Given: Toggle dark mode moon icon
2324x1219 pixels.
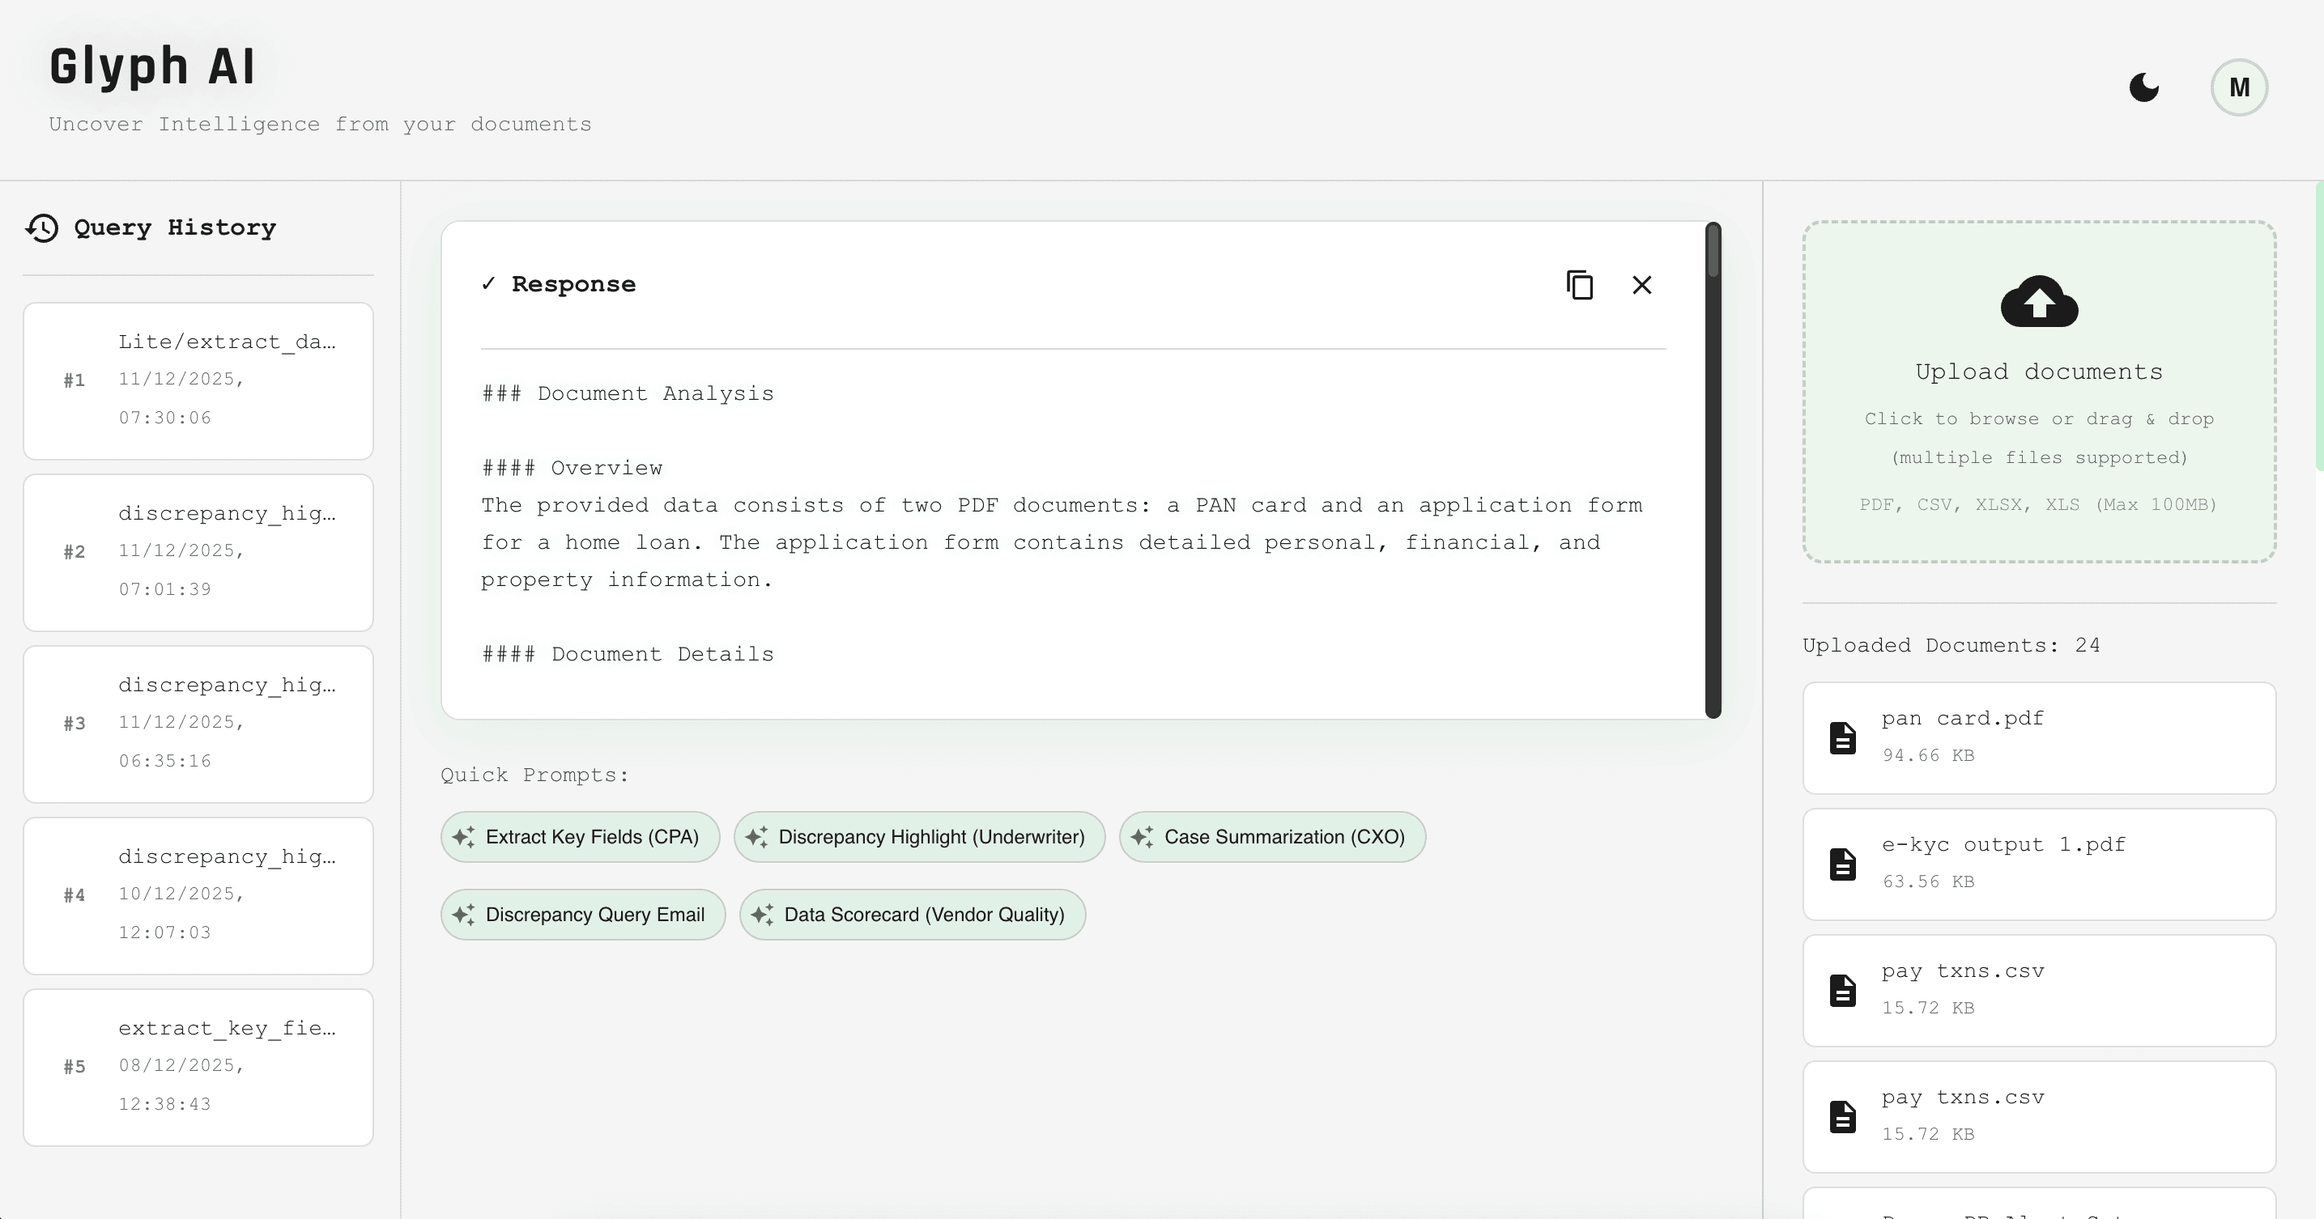Looking at the screenshot, I should [x=2143, y=87].
